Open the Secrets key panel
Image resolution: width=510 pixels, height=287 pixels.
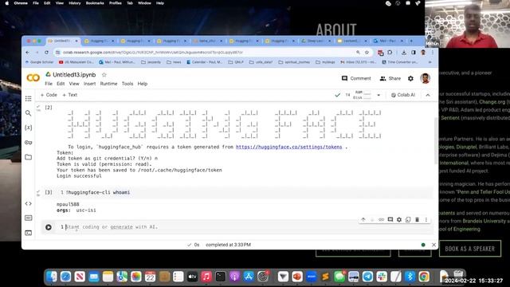coord(29,143)
